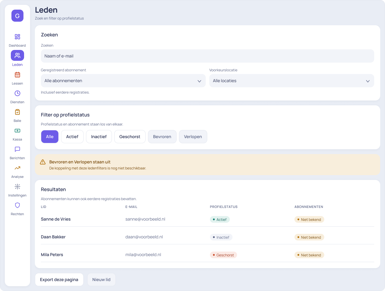385x291 pixels.
Task: Select the Lessen calendar icon
Action: tap(17, 75)
